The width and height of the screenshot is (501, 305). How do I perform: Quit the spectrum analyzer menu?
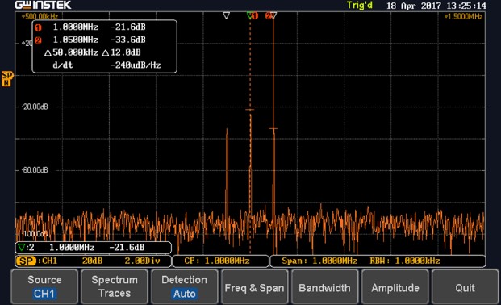[x=465, y=286]
